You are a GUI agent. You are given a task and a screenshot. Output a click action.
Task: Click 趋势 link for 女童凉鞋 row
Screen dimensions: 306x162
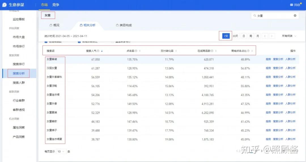pos(268,86)
